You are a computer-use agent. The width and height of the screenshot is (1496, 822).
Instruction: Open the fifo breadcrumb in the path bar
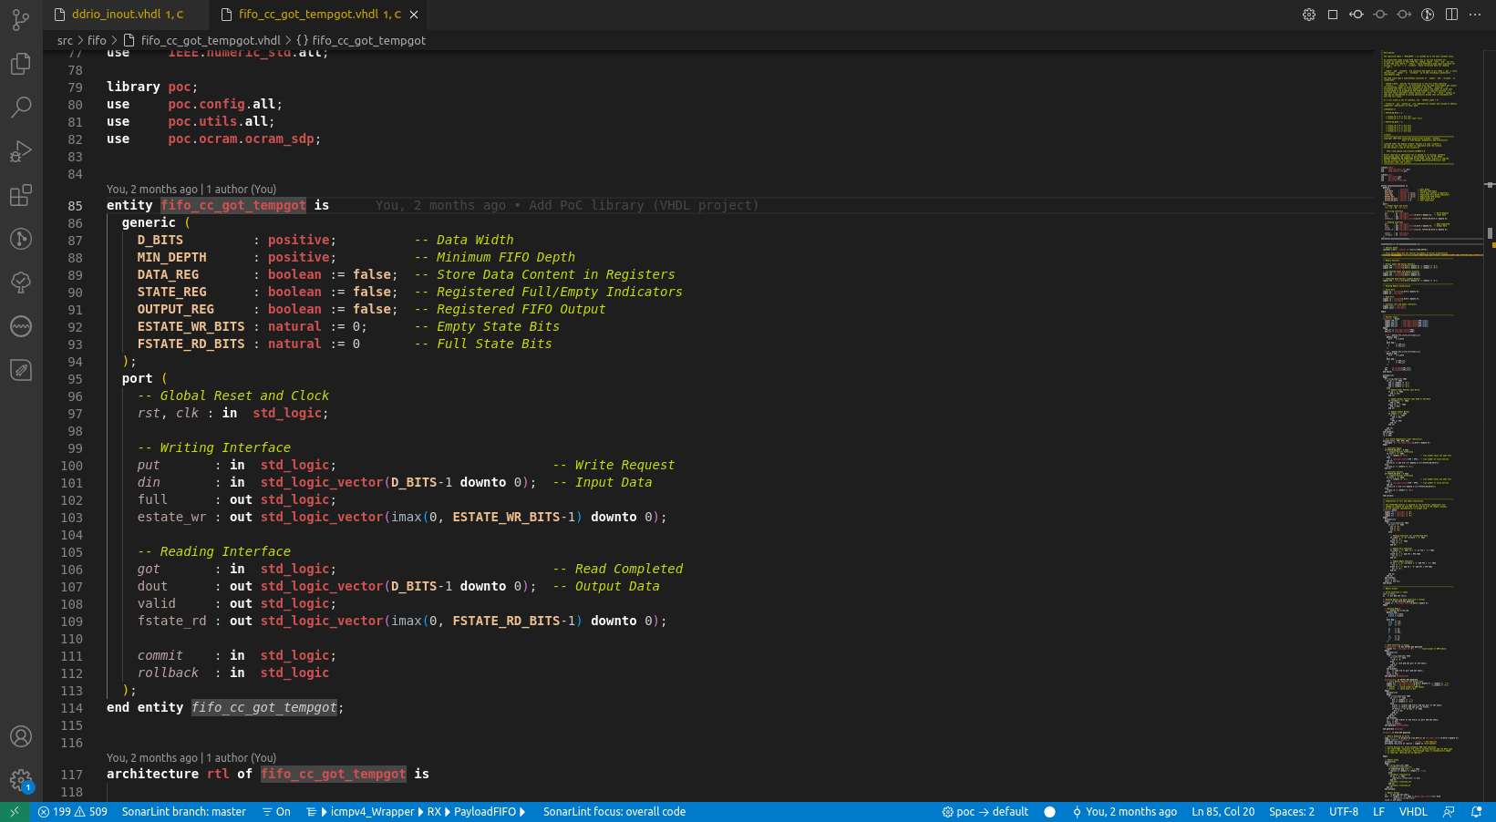click(96, 40)
